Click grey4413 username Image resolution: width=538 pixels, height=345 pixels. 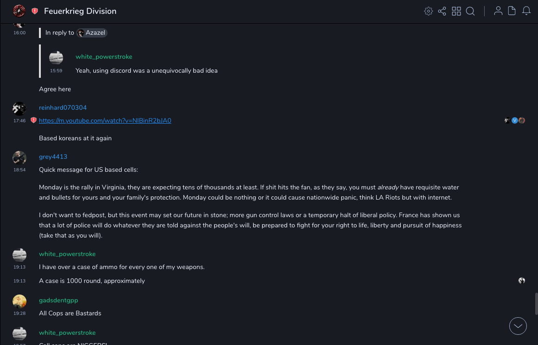[x=53, y=157]
